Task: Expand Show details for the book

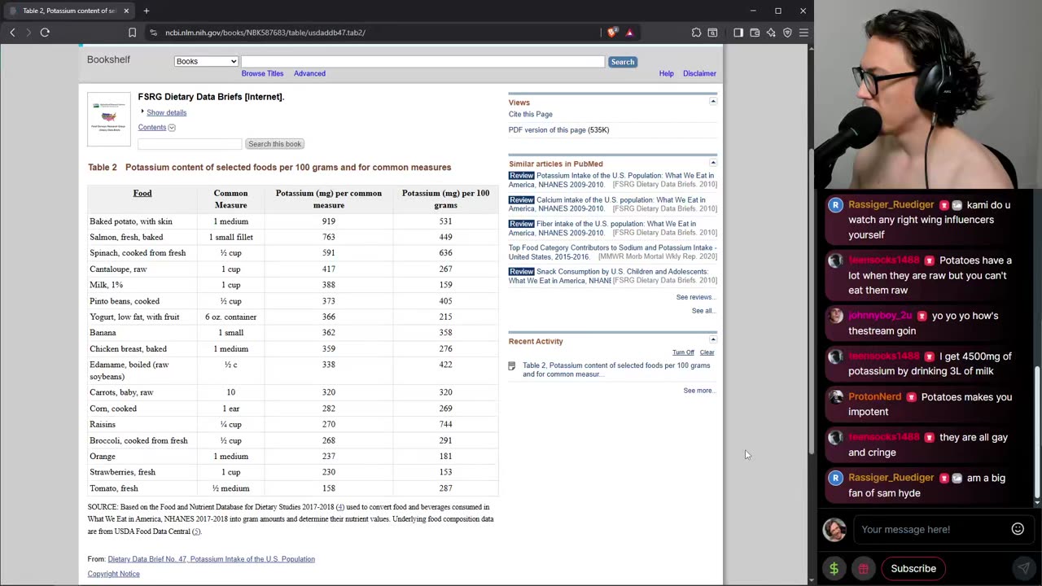Action: (166, 112)
